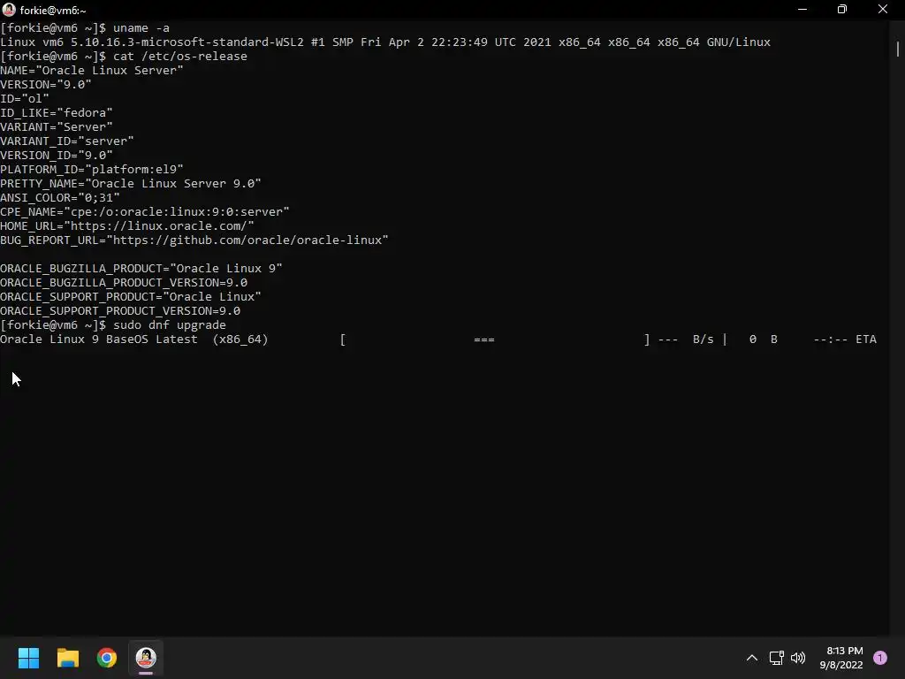This screenshot has height=679, width=905.
Task: Click the ORACLE_BUGZILLA_PRODUCT="Oracle Linux 9" line
Action: tap(141, 269)
